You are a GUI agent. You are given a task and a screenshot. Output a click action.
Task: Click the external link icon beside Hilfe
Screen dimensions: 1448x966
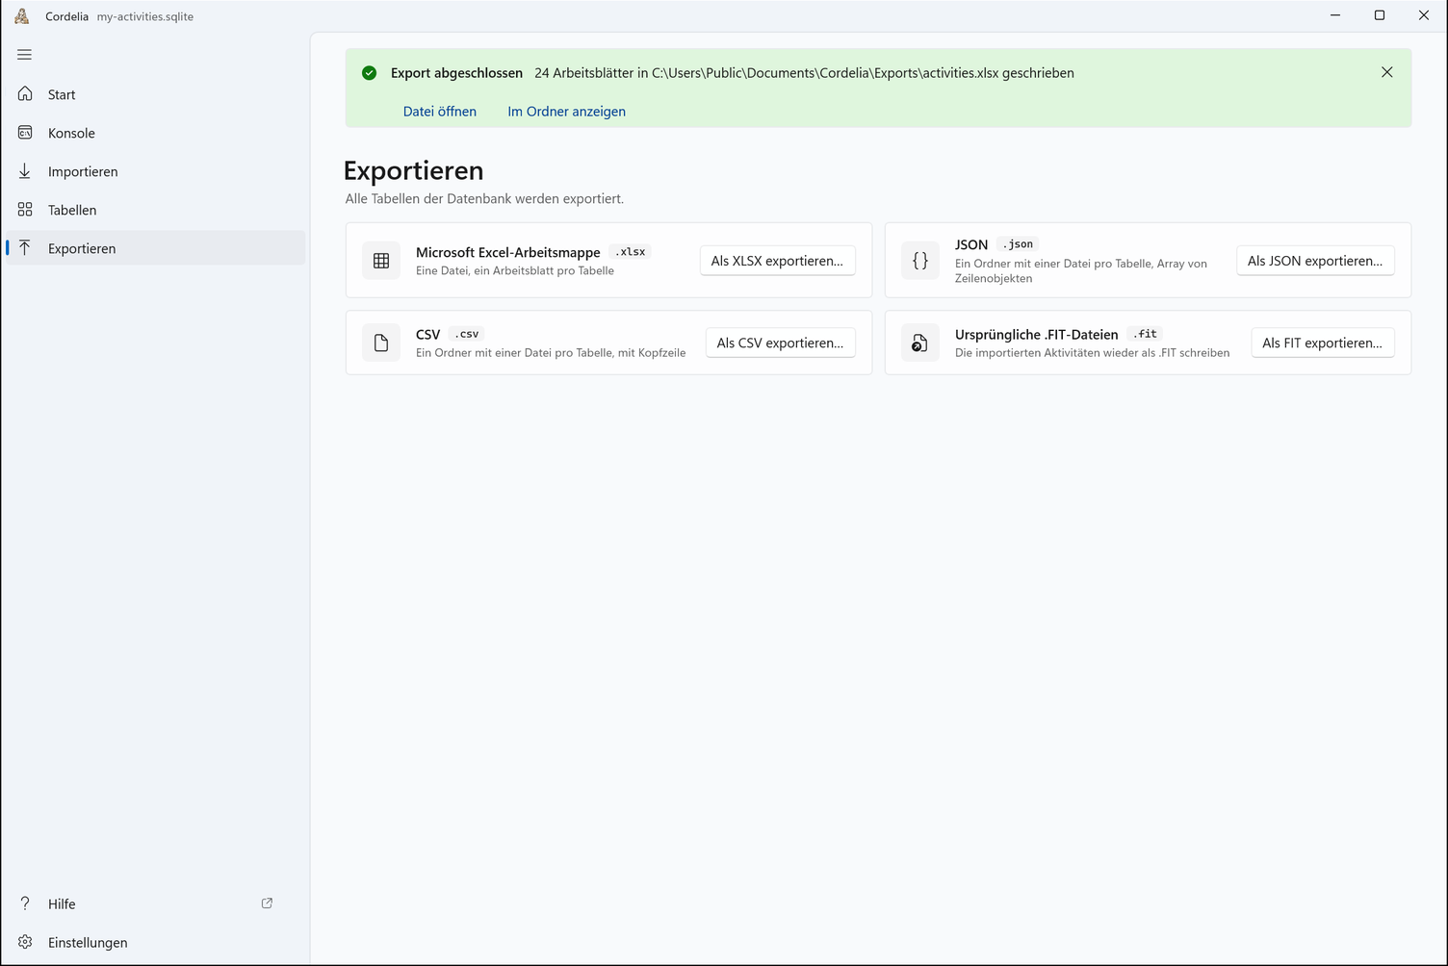pos(267,903)
